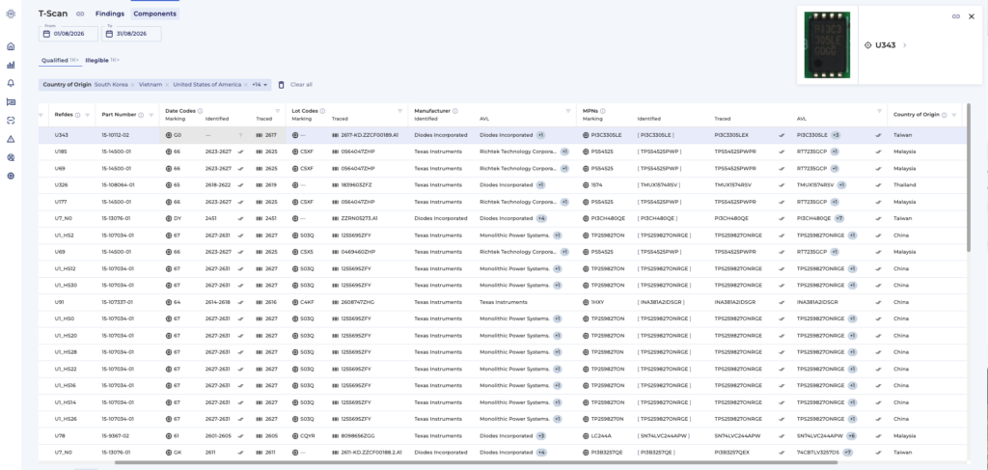Remove the Vietnam filter chip
Screen dimensions: 988x470
coord(167,84)
